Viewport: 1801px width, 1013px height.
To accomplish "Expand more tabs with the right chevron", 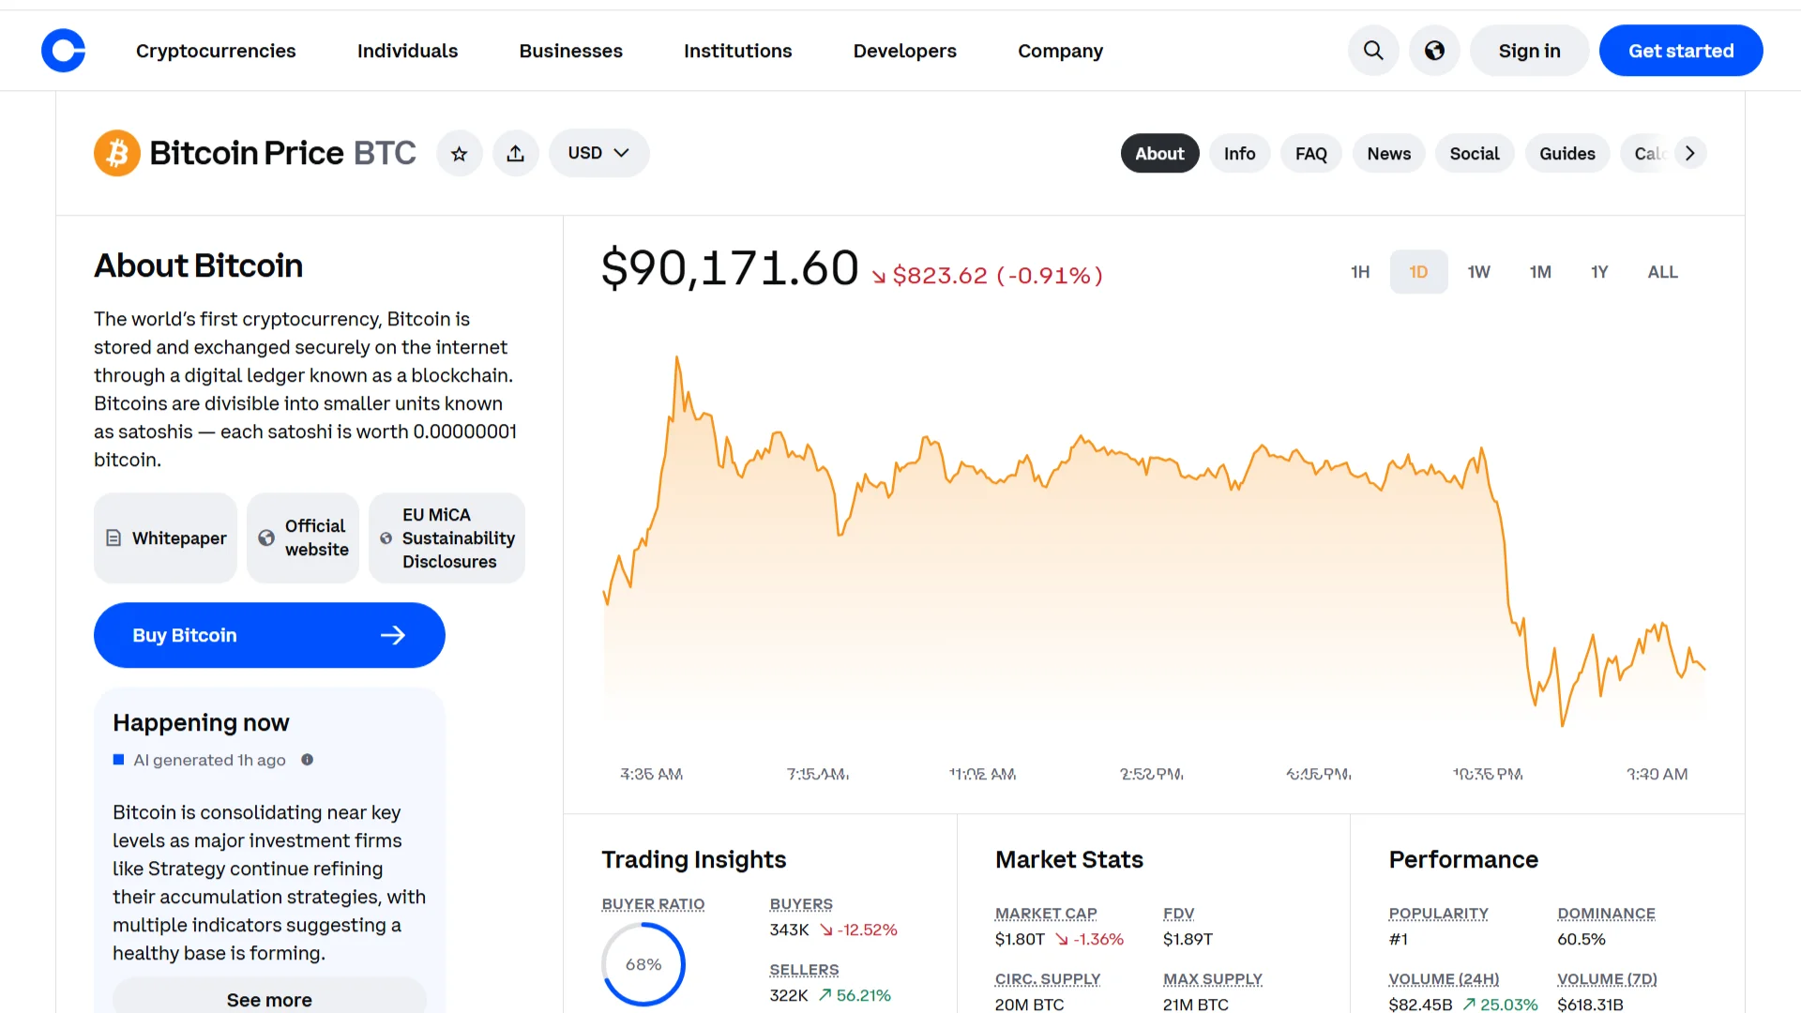I will [x=1690, y=152].
